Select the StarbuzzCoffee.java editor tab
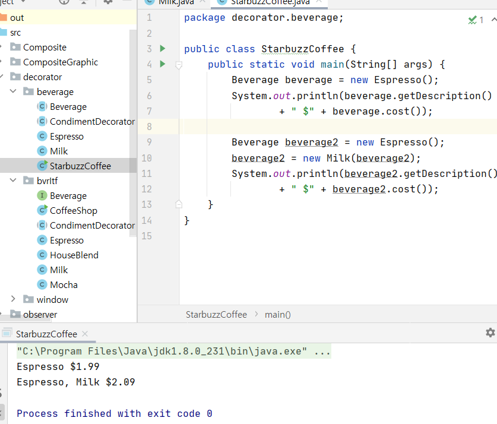The width and height of the screenshot is (497, 424). click(270, 2)
